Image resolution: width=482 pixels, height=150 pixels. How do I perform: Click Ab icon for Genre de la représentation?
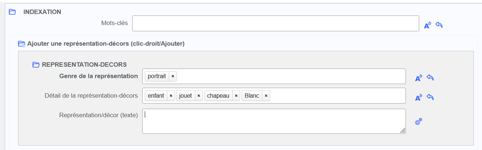coord(418,78)
